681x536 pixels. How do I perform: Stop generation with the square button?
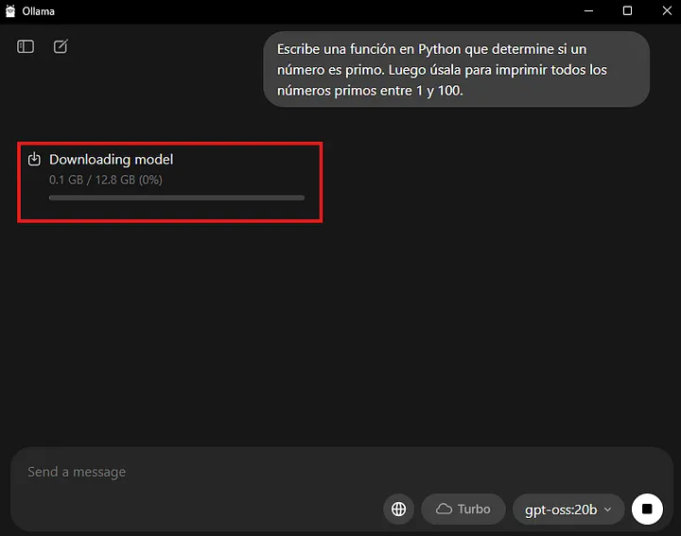(647, 509)
